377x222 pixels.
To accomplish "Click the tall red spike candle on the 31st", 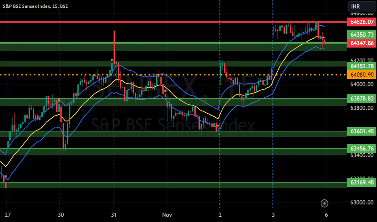I will 114,47.
